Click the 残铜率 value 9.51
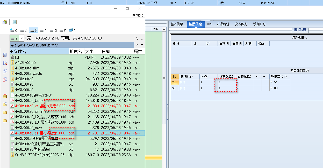This screenshot has height=168, width=323. point(280,82)
